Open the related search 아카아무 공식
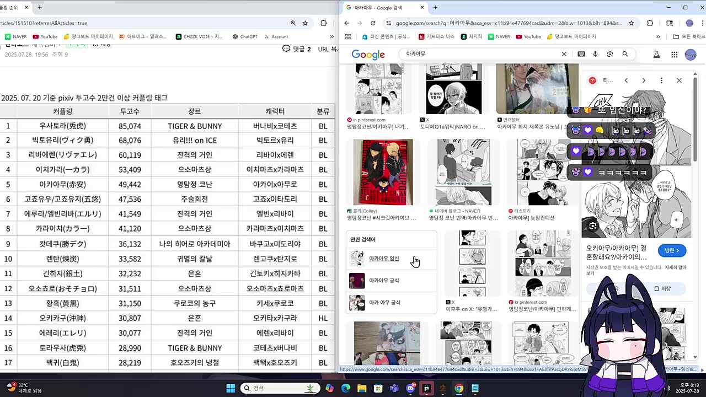This screenshot has width=706, height=397. pyautogui.click(x=391, y=281)
